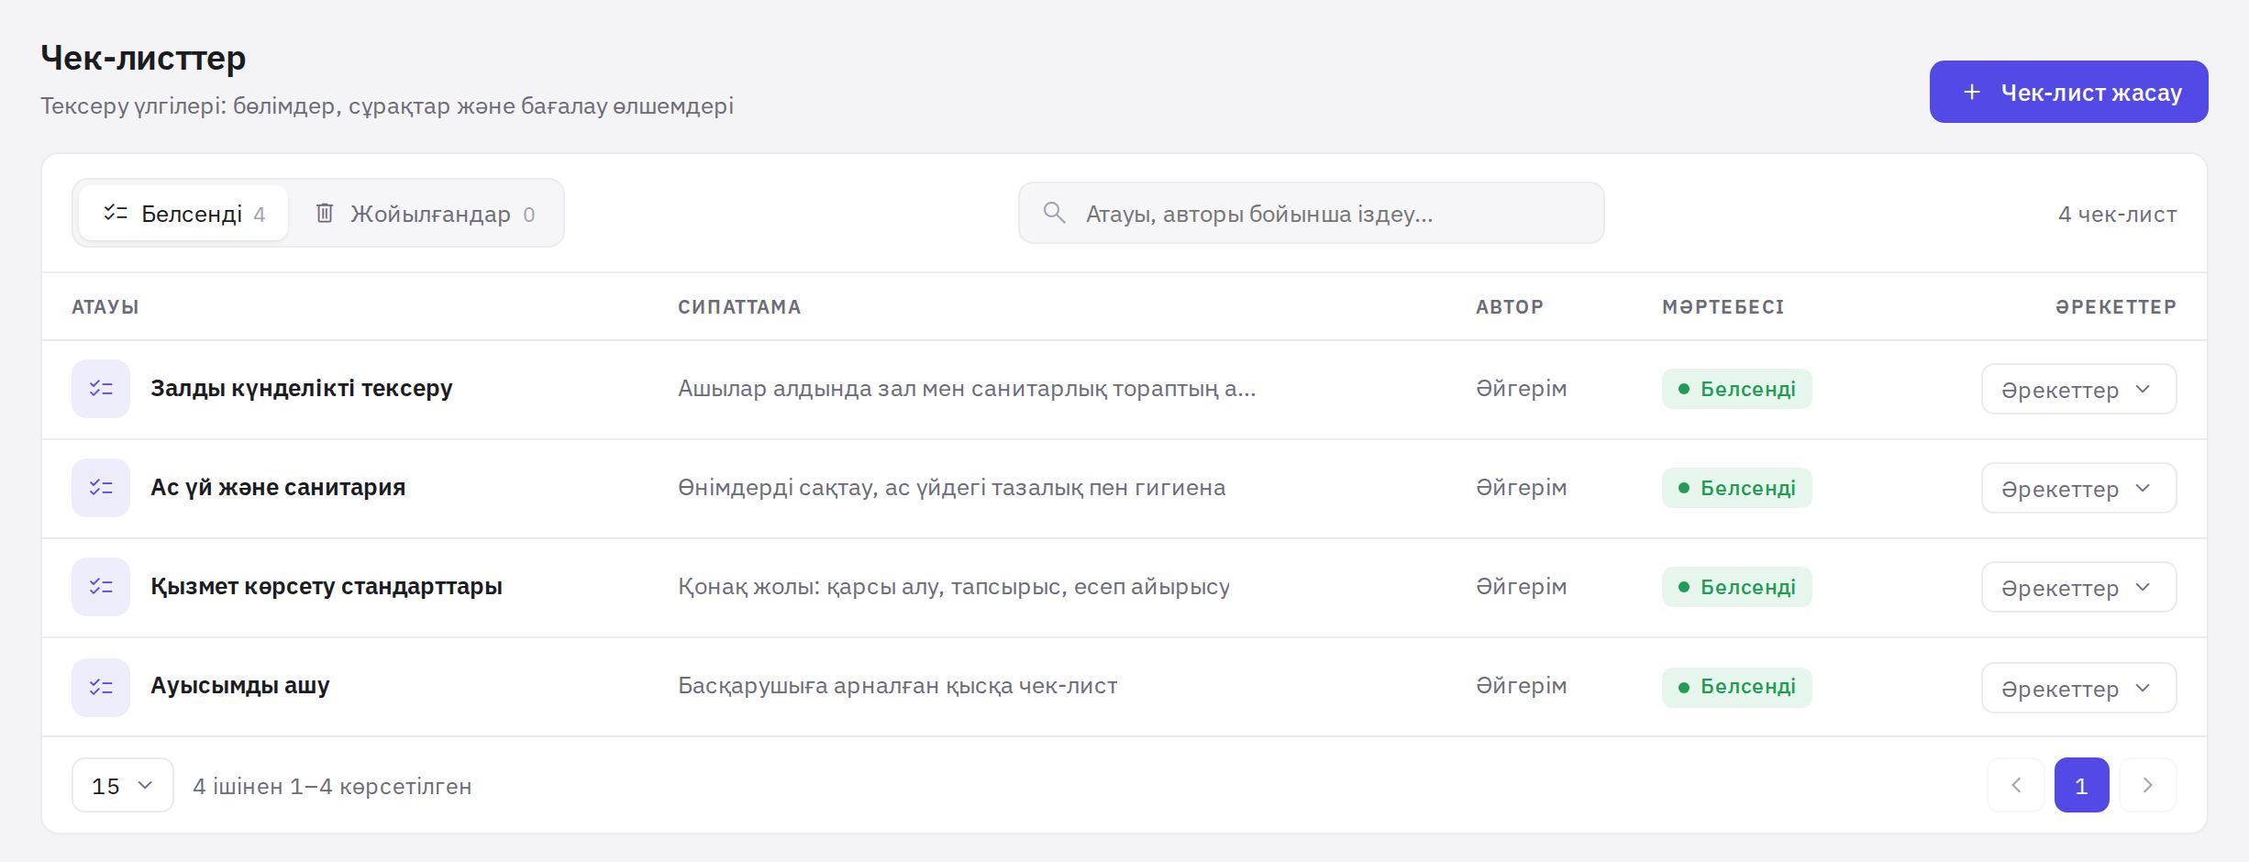This screenshot has height=862, width=2249.
Task: Click Белсенді status badge for Ас үй және санитария
Action: click(x=1736, y=488)
